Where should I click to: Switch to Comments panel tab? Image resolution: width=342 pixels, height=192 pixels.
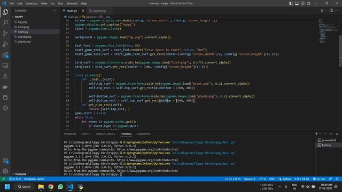click(144, 134)
